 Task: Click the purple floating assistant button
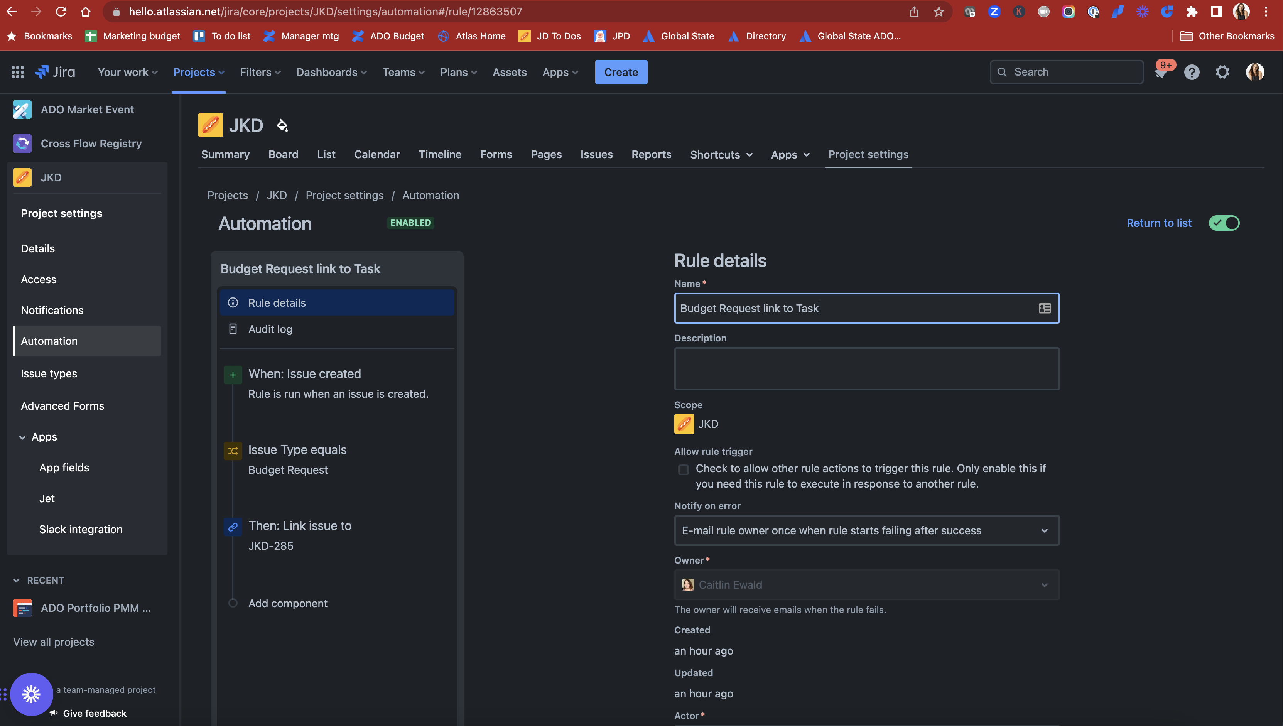pos(31,694)
